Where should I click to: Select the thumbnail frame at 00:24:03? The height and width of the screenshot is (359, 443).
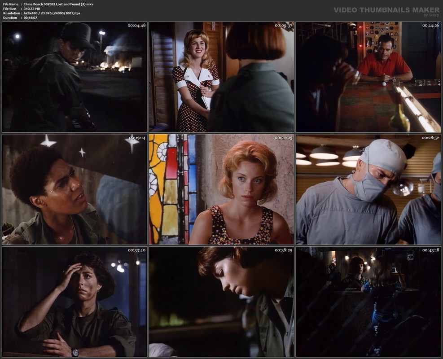(x=222, y=189)
